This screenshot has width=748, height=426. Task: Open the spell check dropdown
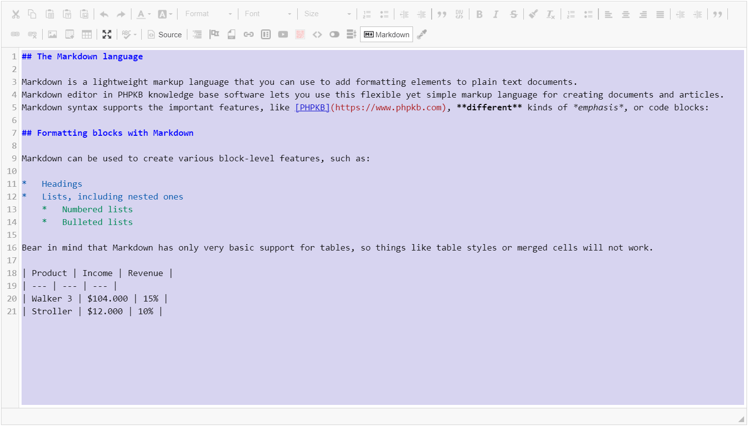(129, 34)
